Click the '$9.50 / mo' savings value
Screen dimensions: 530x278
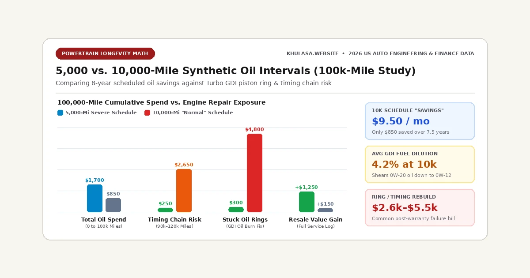[401, 121]
